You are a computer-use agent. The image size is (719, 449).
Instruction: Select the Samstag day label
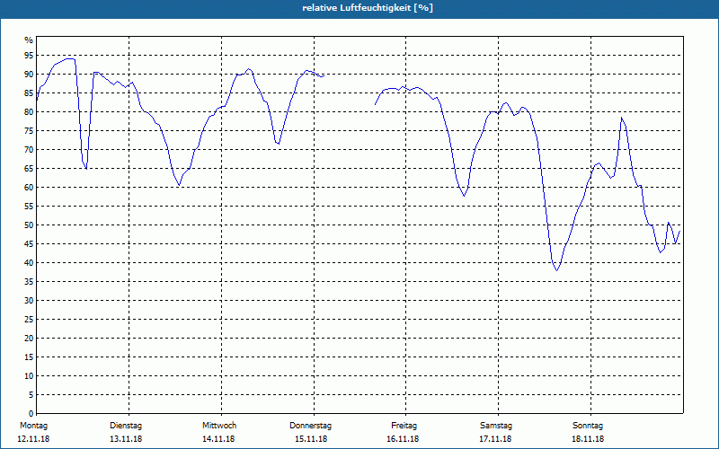pyautogui.click(x=496, y=426)
